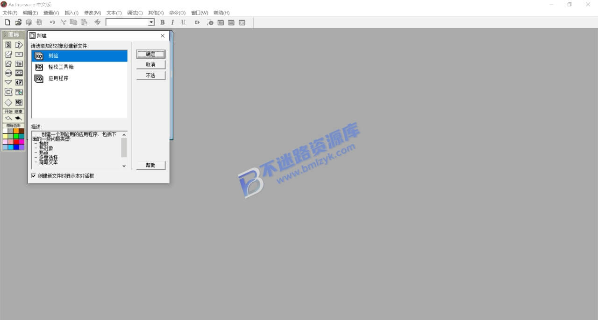The width and height of the screenshot is (598, 320).
Task: Open the 插入(I) menu
Action: pos(71,13)
